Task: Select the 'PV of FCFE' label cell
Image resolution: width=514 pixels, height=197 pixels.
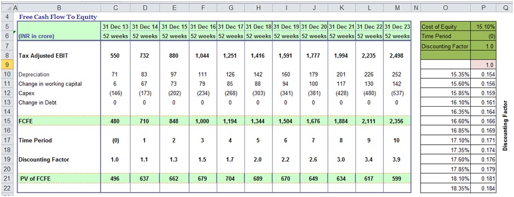Action: [x=59, y=178]
